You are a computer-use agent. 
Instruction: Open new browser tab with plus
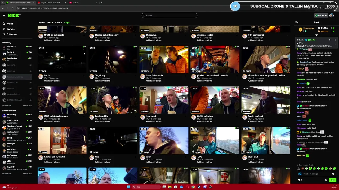[102, 3]
